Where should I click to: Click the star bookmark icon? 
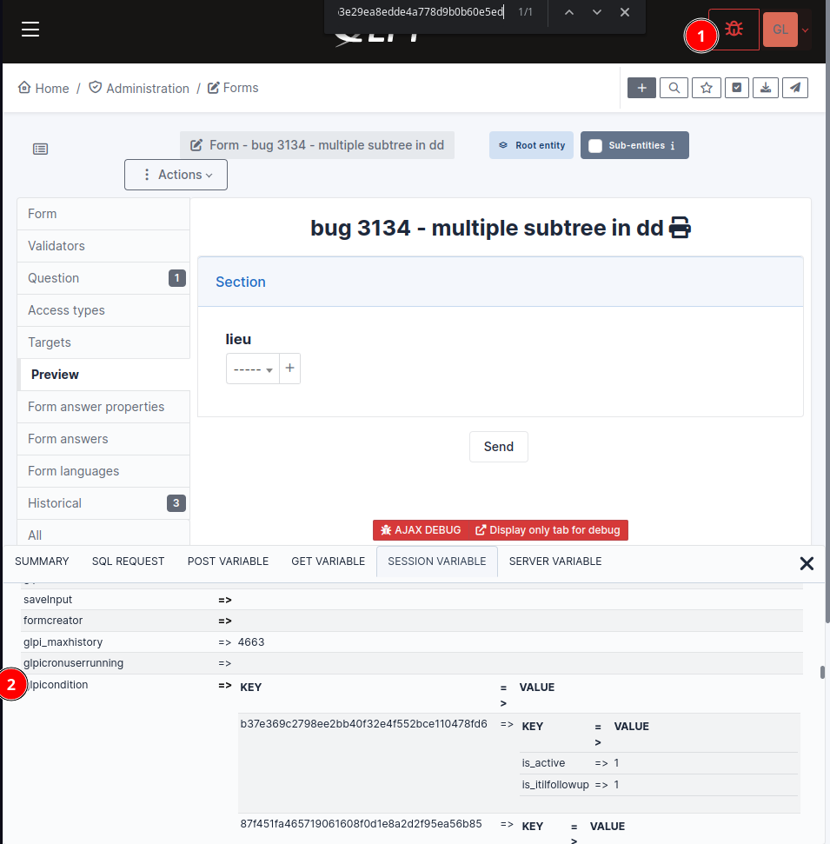[706, 88]
